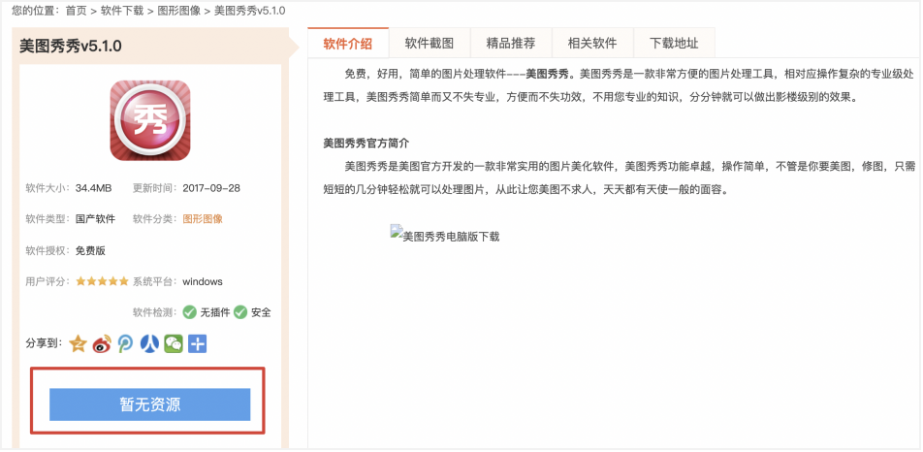
Task: Navigate to 首页 in breadcrumb
Action: pyautogui.click(x=77, y=10)
